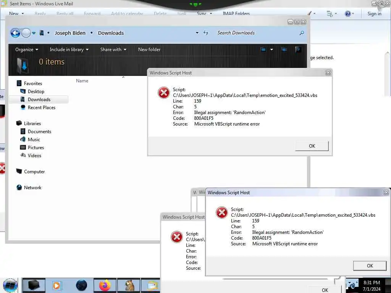Create a New folder in Downloads
The width and height of the screenshot is (391, 293).
(x=149, y=50)
